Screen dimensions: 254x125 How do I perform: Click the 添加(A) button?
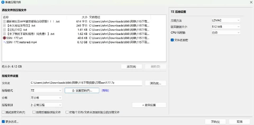point(131,67)
